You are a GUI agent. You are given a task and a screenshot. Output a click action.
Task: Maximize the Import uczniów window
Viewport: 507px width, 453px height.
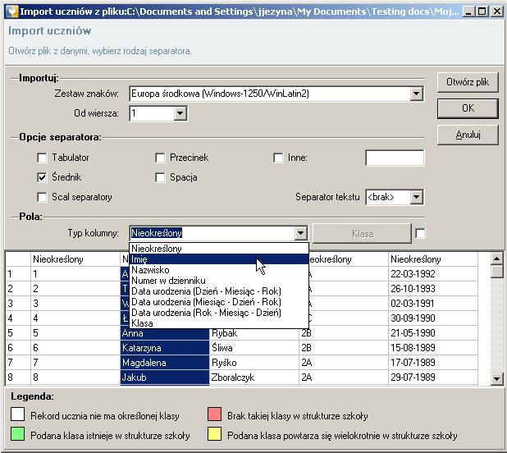point(482,11)
